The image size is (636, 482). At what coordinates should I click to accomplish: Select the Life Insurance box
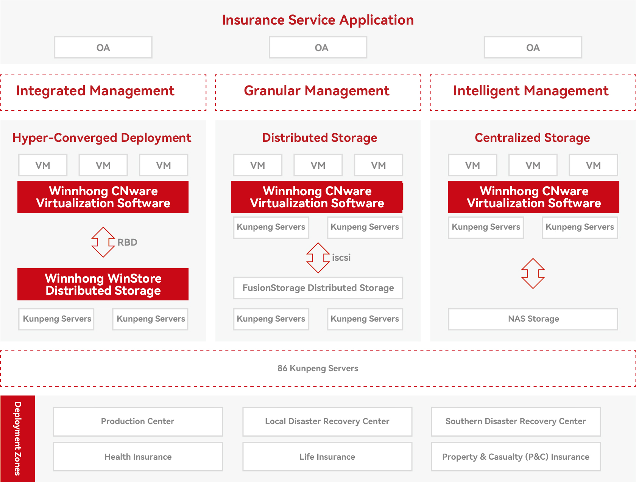(x=327, y=457)
